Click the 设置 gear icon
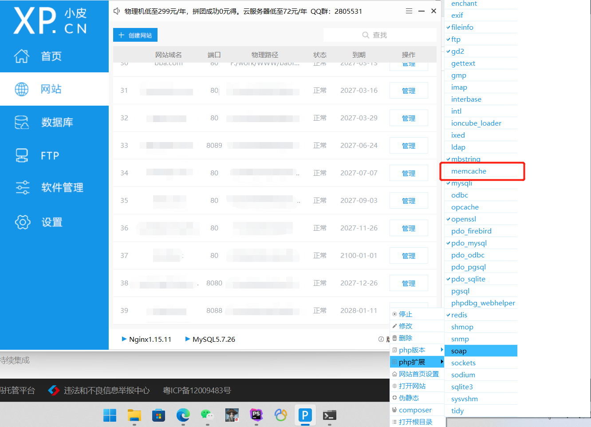The image size is (591, 427). click(x=22, y=222)
